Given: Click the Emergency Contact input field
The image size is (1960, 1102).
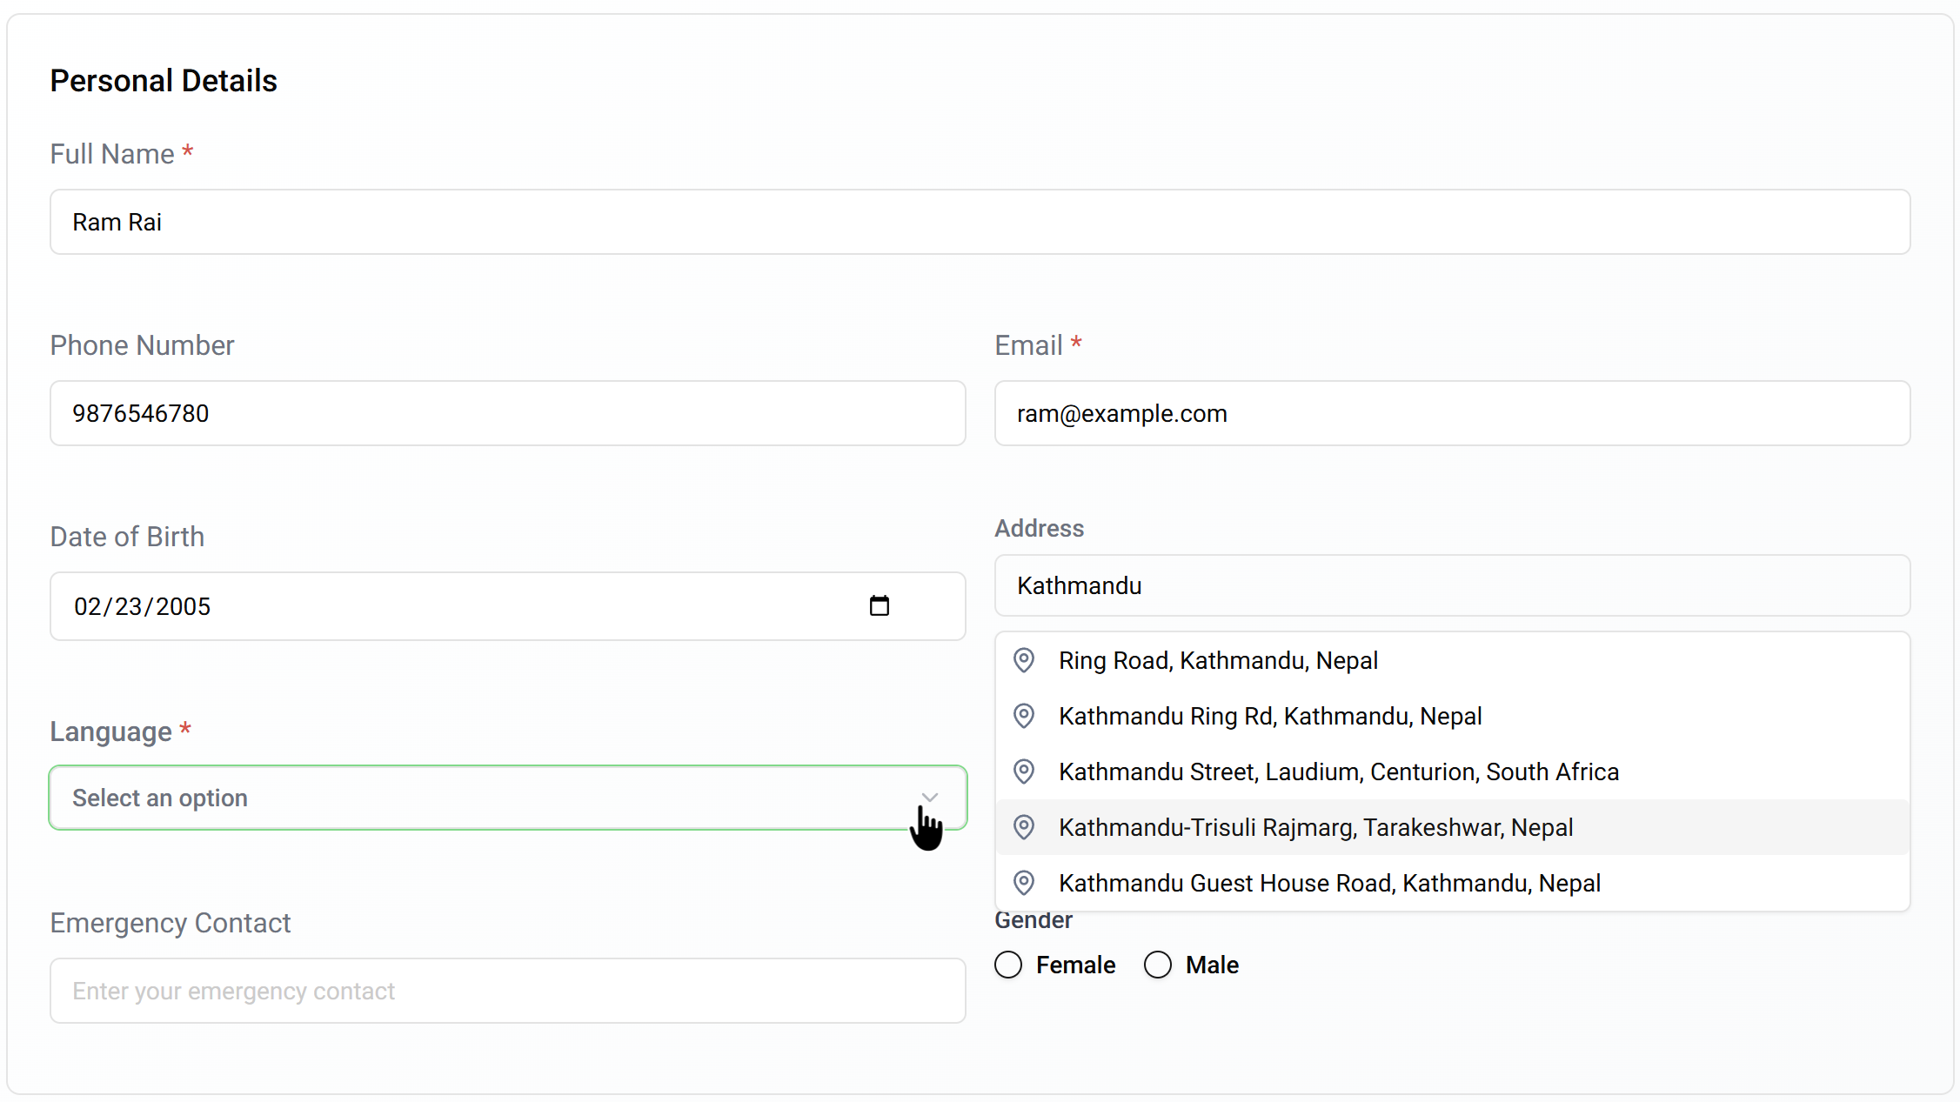Looking at the screenshot, I should pyautogui.click(x=507, y=991).
